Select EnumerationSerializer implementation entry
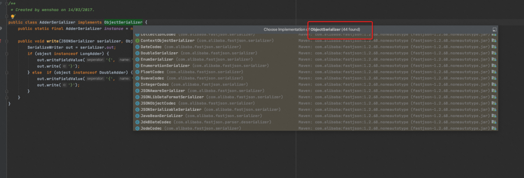This screenshot has height=178, width=524. pos(315,66)
